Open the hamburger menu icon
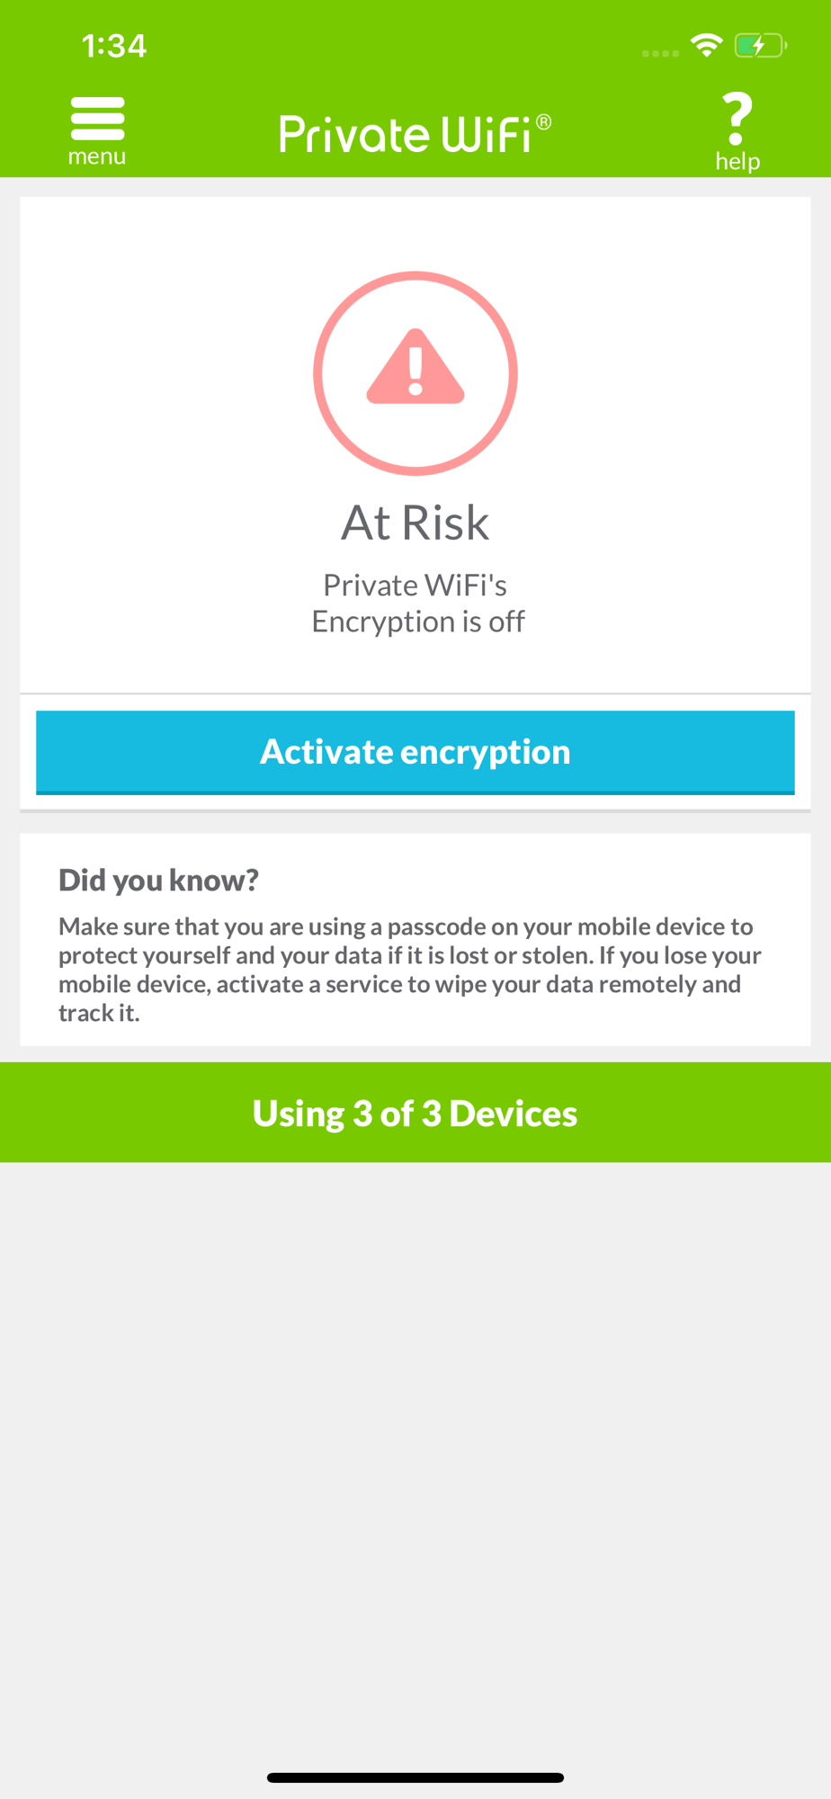Image resolution: width=831 pixels, height=1799 pixels. 97,119
